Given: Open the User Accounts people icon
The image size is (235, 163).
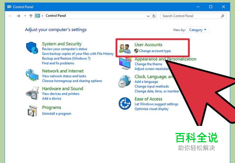Looking at the screenshot, I should click(125, 49).
